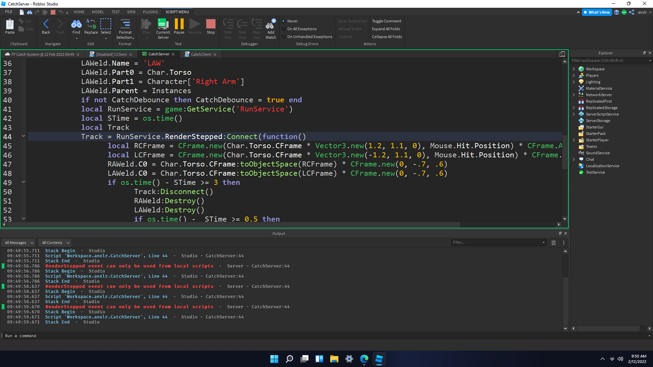Expand the Workspace tree node
The width and height of the screenshot is (653, 367).
click(574, 69)
